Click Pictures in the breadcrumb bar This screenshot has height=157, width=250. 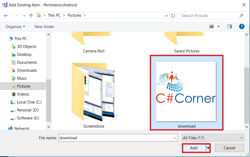74,15
